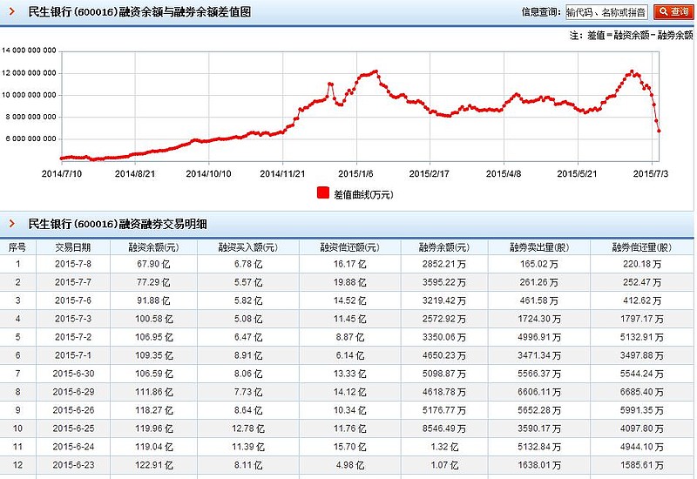Click the 2015/1/6 x-axis date label
The image size is (697, 479).
[355, 173]
